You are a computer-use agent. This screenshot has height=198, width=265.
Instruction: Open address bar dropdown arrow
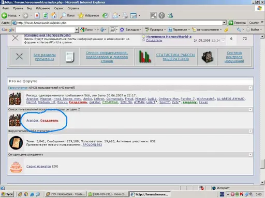(x=224, y=23)
